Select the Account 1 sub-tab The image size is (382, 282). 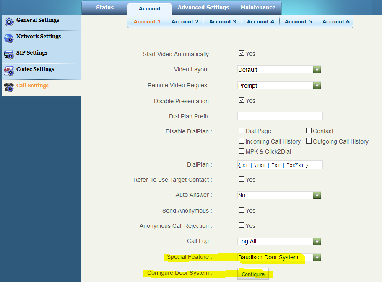tap(147, 22)
